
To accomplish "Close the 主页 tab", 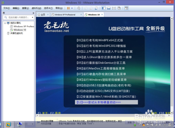I will (48, 15).
